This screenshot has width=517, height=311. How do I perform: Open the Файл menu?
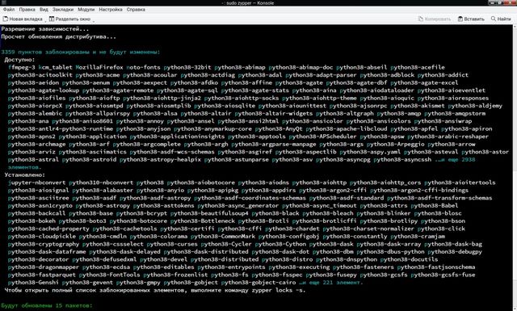point(9,10)
